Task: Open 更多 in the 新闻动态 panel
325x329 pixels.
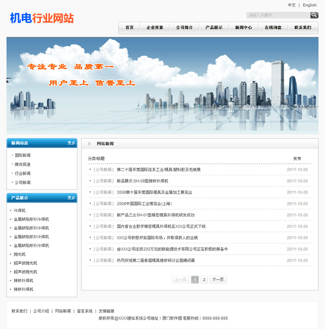Action: click(71, 143)
